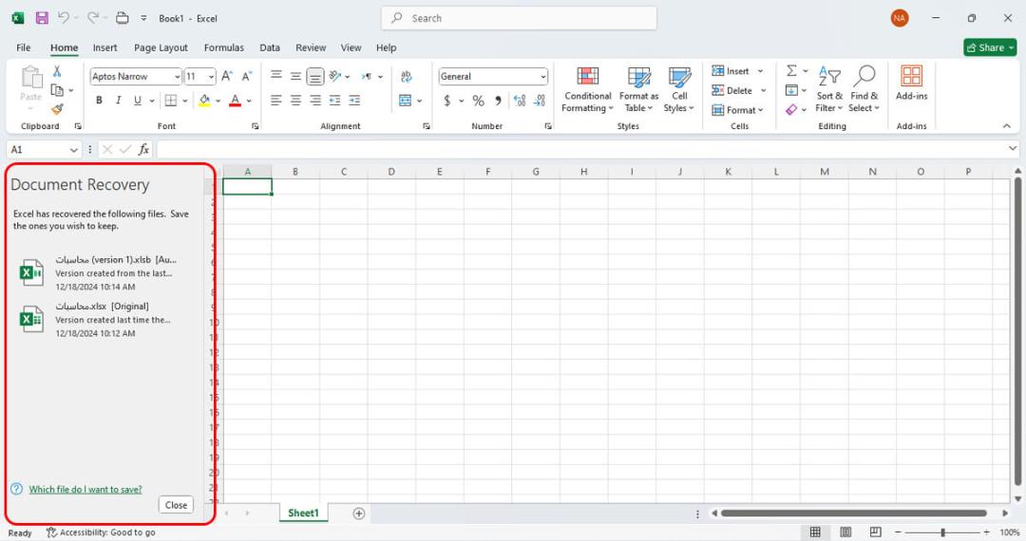
Task: Open Format as Table dropdown
Action: click(x=638, y=89)
